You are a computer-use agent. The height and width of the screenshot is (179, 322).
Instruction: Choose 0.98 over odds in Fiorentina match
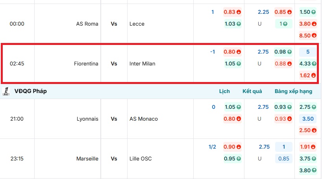(283, 52)
